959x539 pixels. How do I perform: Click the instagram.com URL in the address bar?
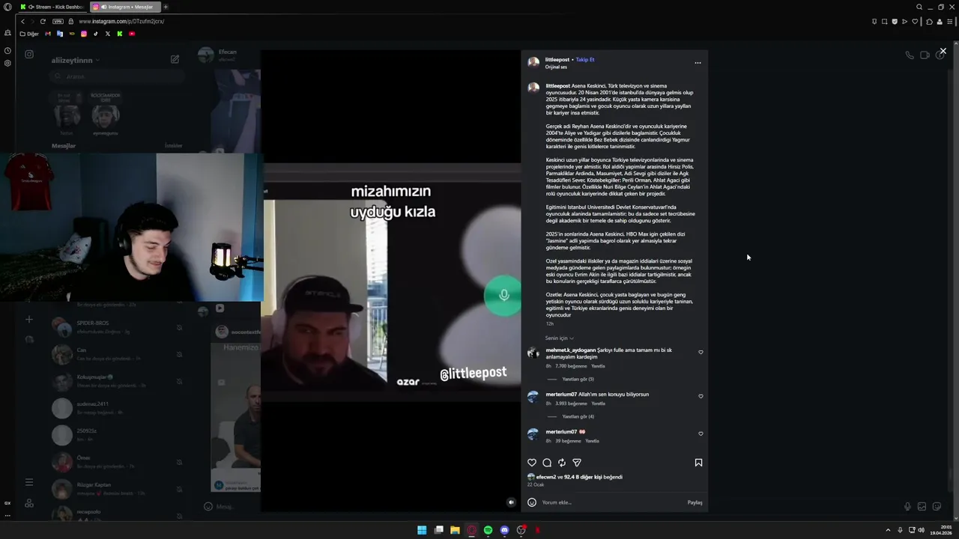[121, 21]
